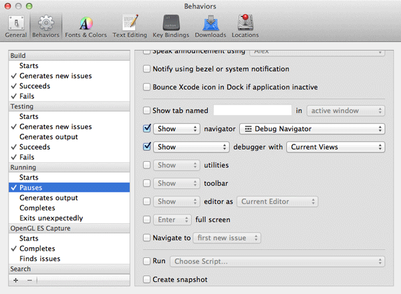
Task: Open the active window dropdown
Action: [346, 111]
